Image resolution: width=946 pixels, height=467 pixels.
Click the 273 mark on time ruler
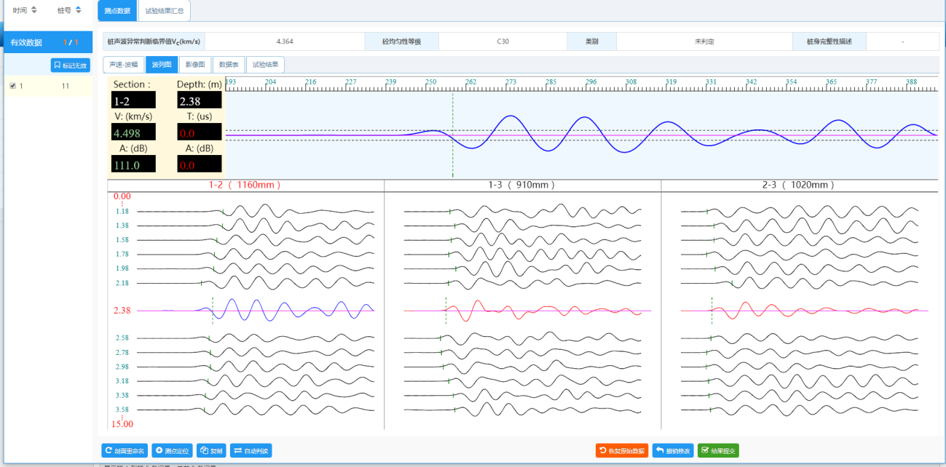511,82
